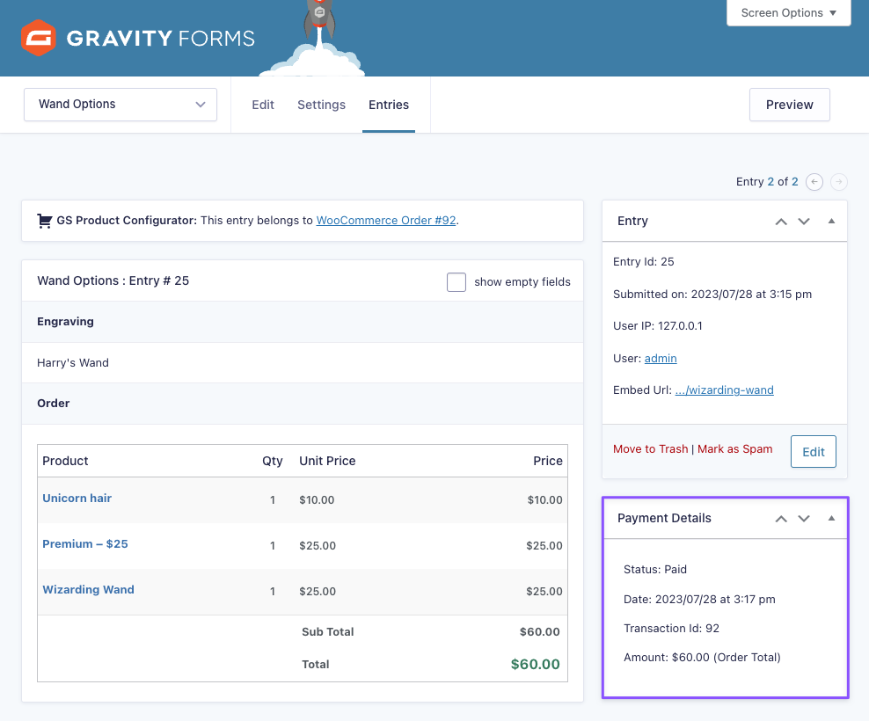The height and width of the screenshot is (721, 869).
Task: Click the Order field label
Action: (53, 403)
